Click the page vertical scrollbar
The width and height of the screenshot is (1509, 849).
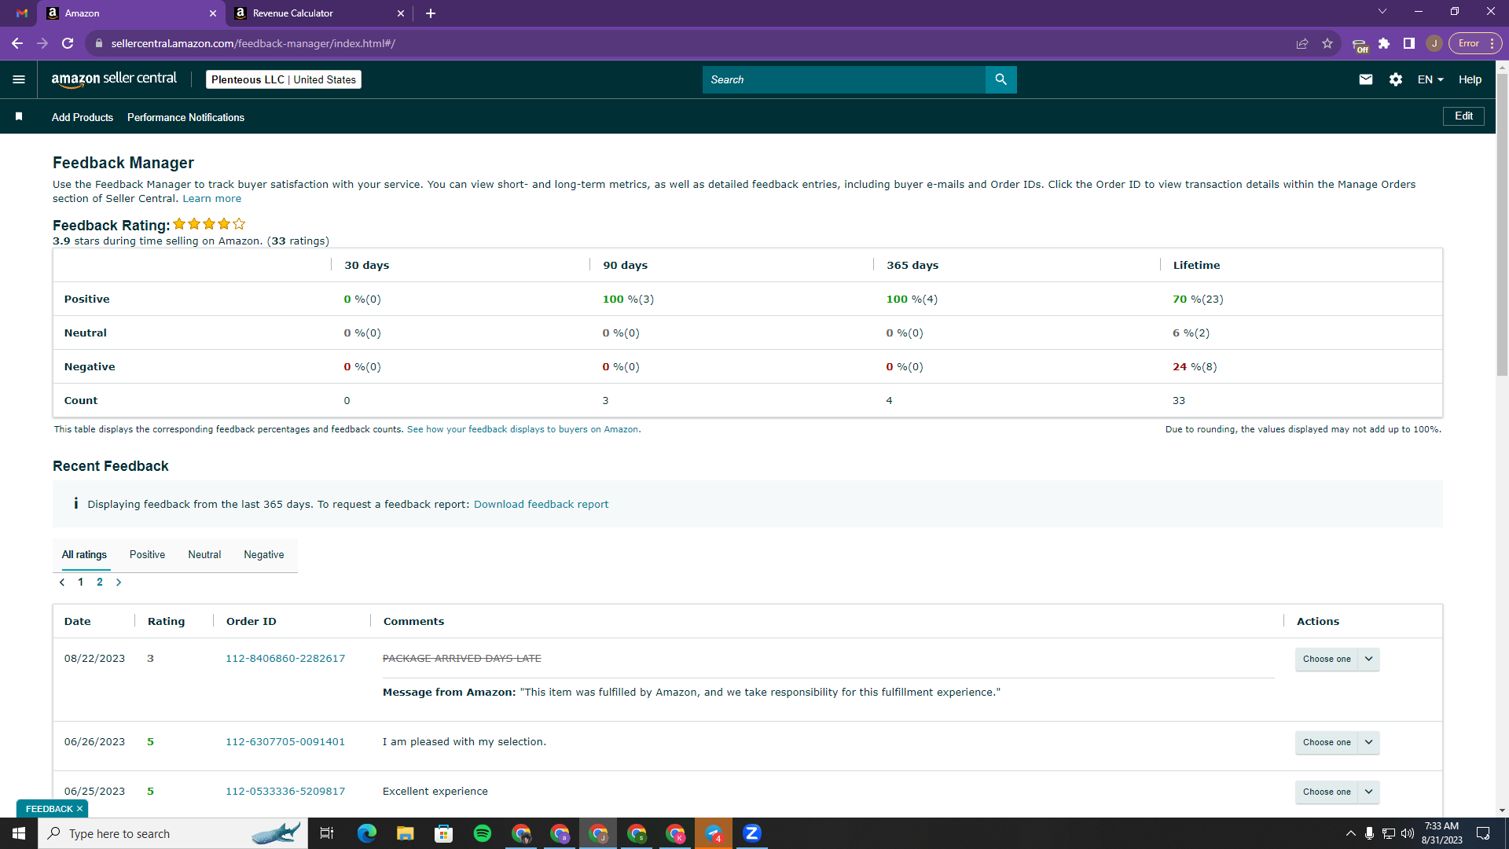pyautogui.click(x=1502, y=226)
